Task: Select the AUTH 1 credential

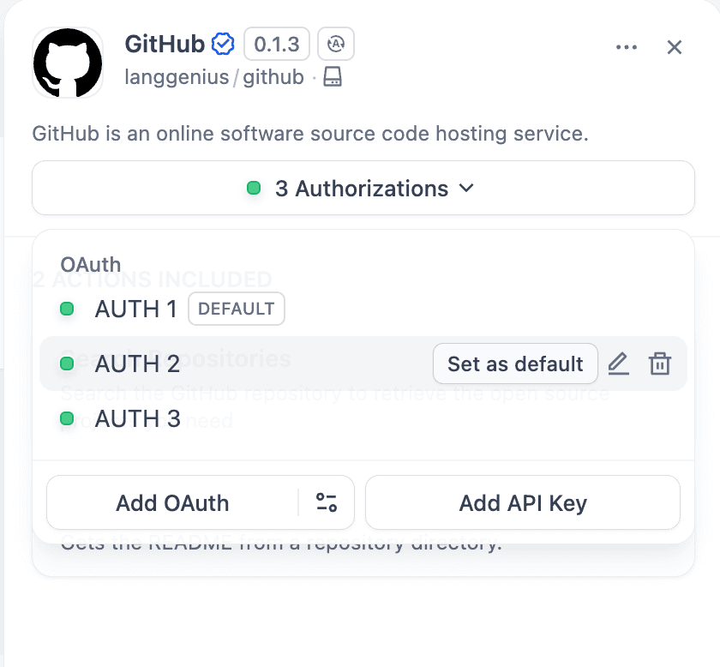Action: [137, 309]
